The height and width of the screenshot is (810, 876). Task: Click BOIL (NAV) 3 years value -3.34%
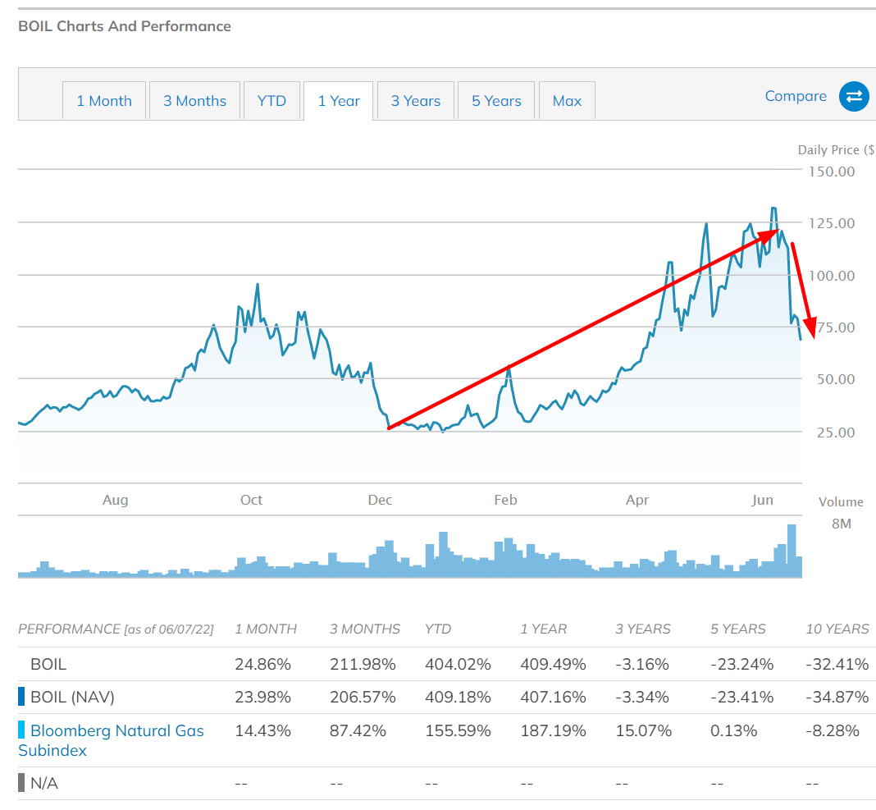point(642,697)
